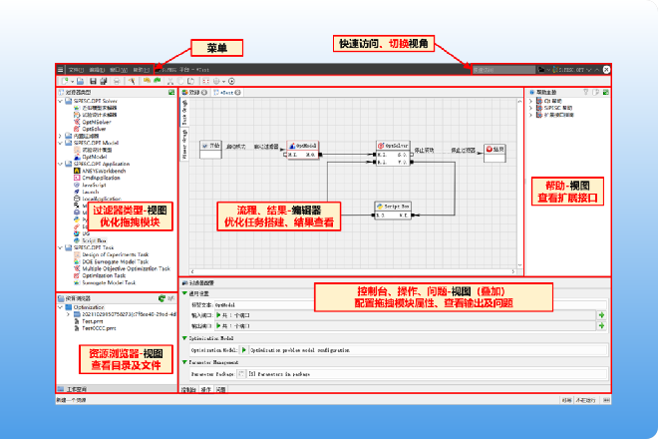The width and height of the screenshot is (658, 439).
Task: Click the undo yellow arrow icon
Action: click(147, 81)
